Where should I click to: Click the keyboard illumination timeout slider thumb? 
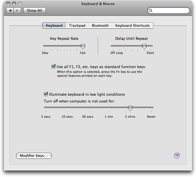coord(130,108)
